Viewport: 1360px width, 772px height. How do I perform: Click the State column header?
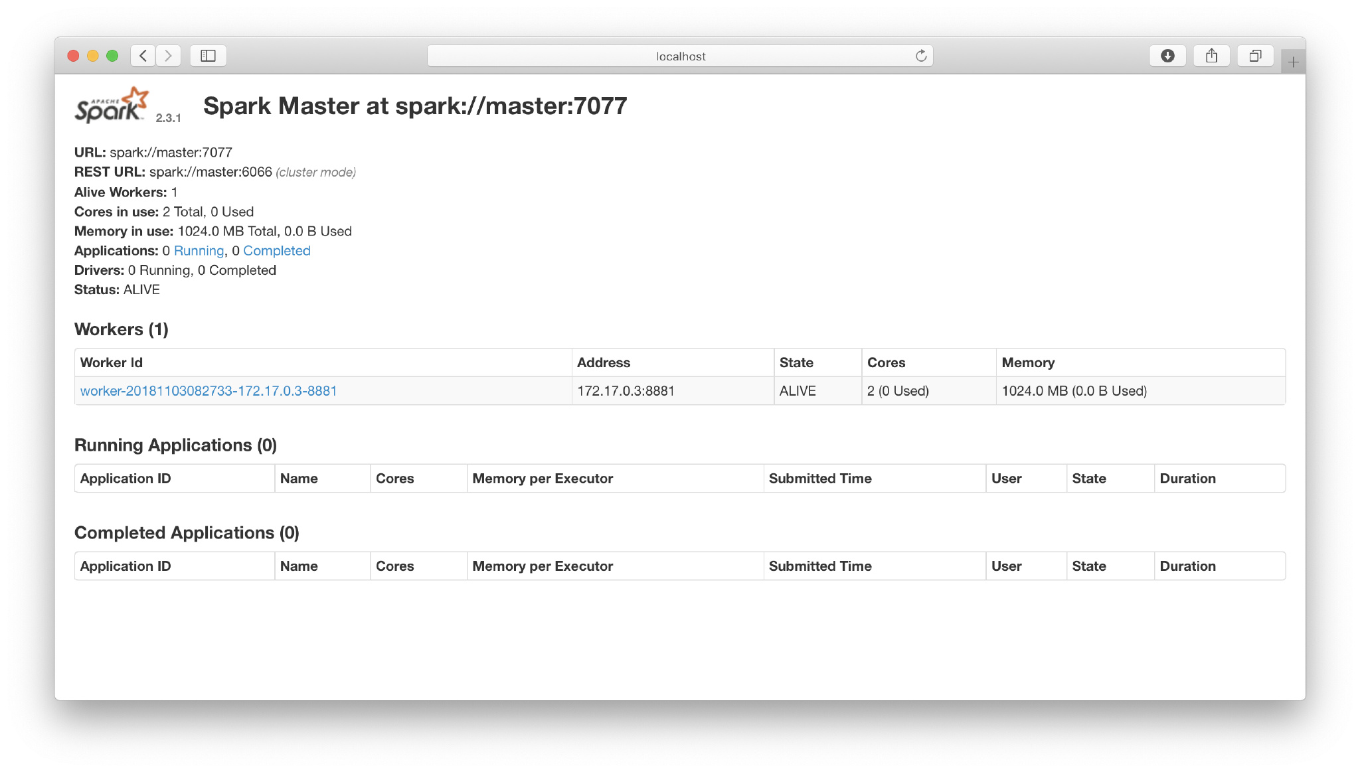796,362
